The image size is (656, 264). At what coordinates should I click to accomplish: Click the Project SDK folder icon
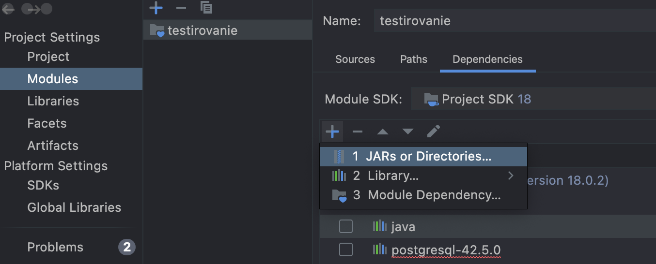pyautogui.click(x=432, y=99)
